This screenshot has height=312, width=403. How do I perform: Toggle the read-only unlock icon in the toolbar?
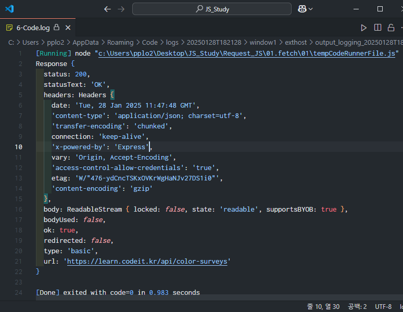[x=391, y=28]
